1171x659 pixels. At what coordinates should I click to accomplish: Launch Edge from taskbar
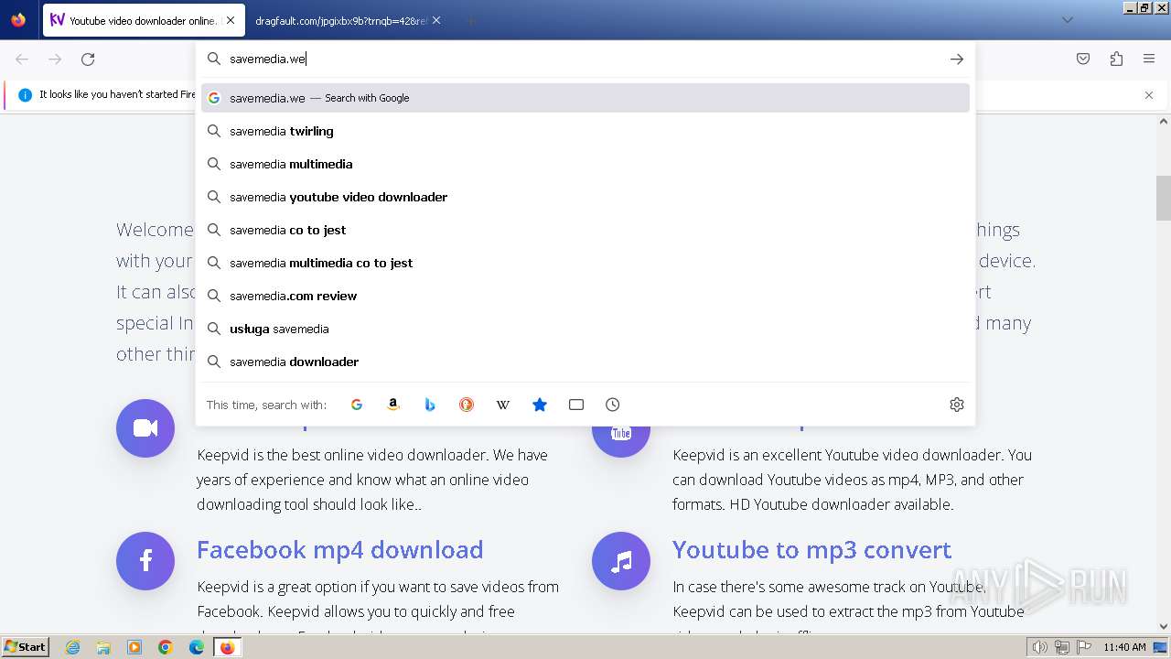[197, 647]
